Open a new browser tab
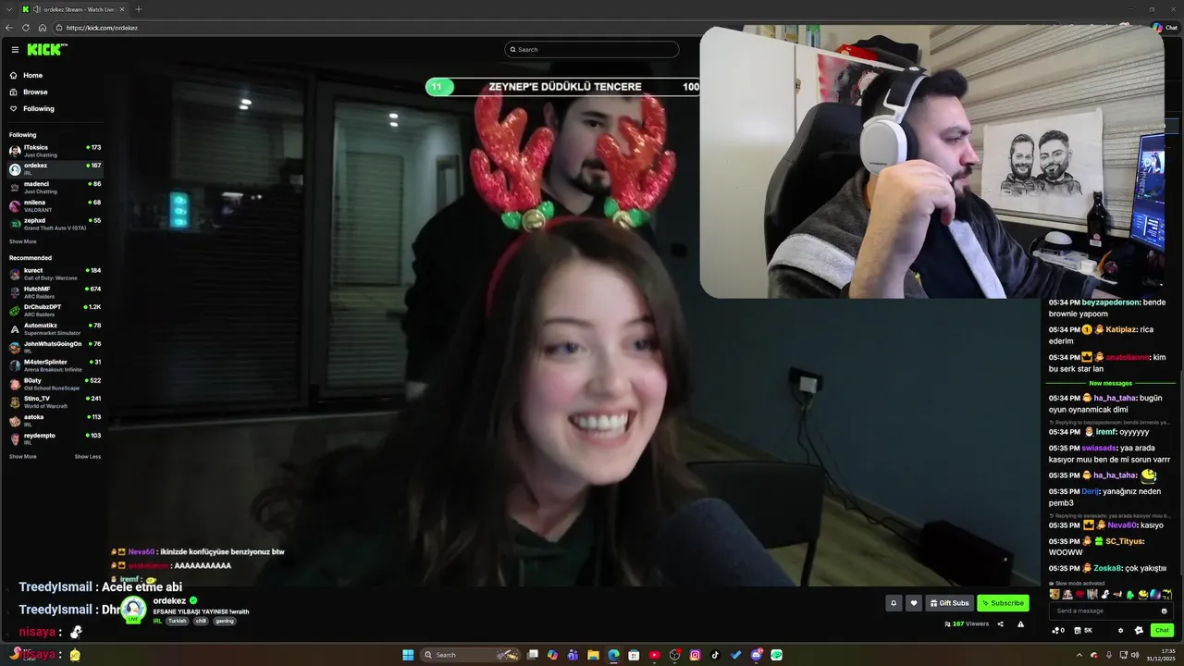Screen dimensions: 1184x666 point(139,9)
